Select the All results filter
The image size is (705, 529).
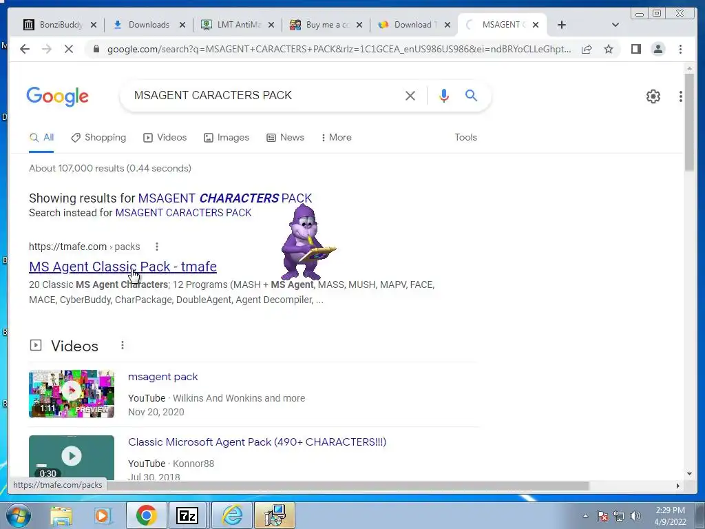coord(41,138)
